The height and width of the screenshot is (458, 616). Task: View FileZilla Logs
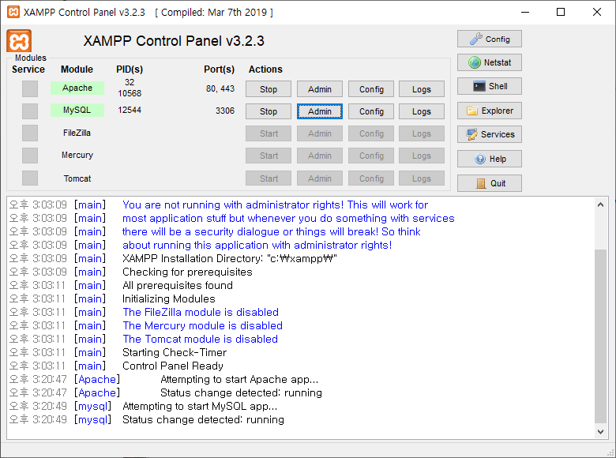click(422, 133)
